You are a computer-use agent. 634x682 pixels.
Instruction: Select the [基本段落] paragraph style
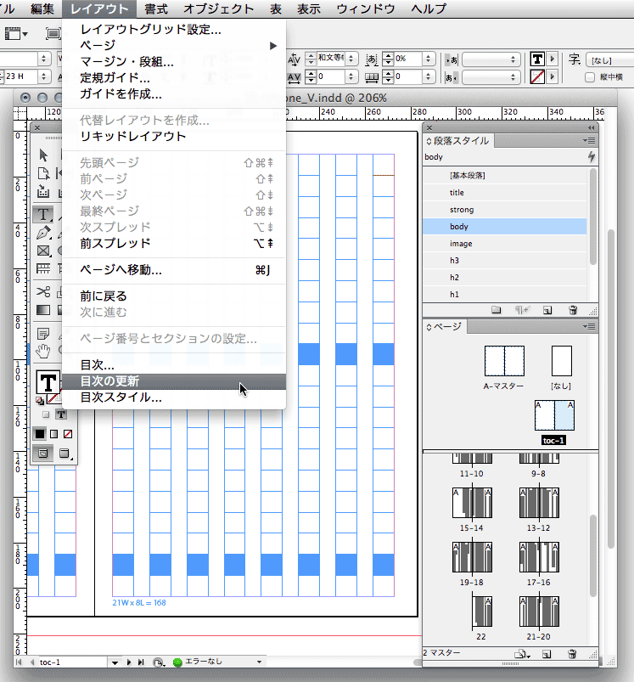[504, 175]
